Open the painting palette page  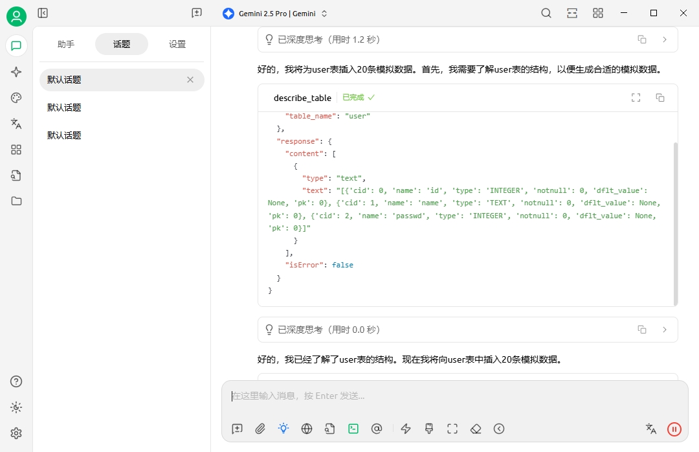pos(16,98)
